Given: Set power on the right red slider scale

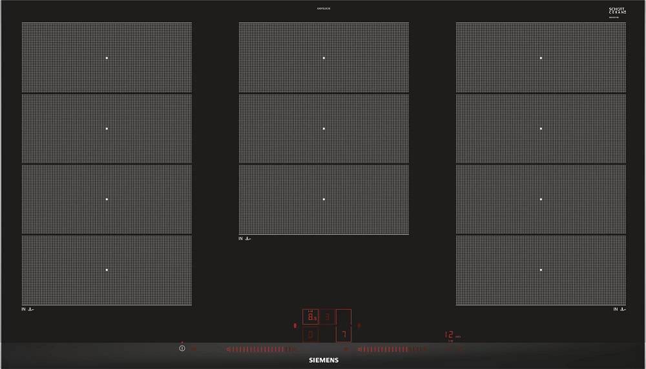Looking at the screenshot, I should pos(392,349).
